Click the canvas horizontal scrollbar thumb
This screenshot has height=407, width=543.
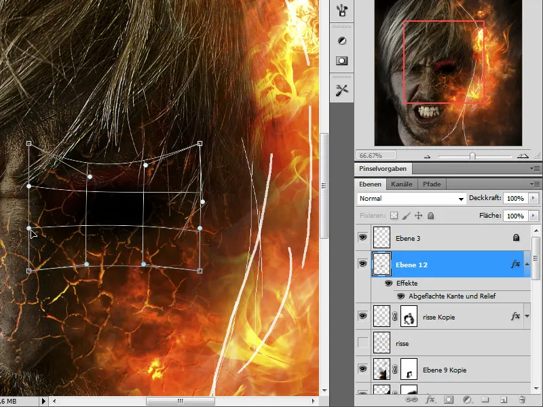tap(180, 401)
